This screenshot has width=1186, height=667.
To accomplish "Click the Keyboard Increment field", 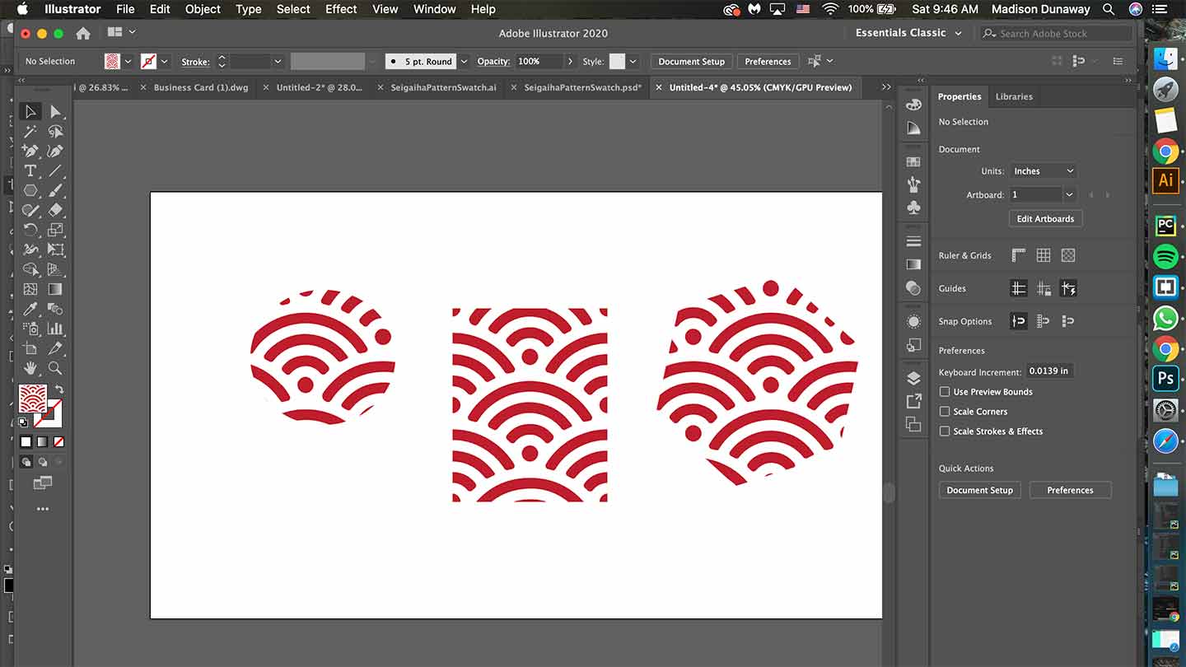I will pos(1049,371).
